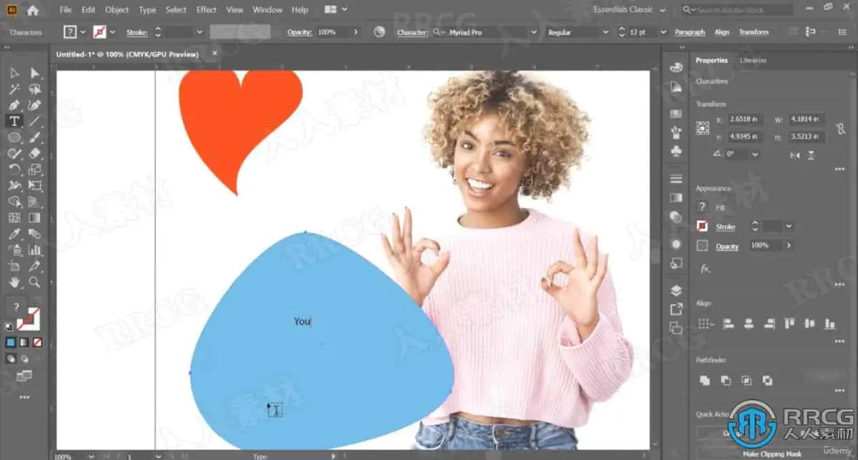Select the Line Segment tool
858x460 pixels.
(x=34, y=121)
